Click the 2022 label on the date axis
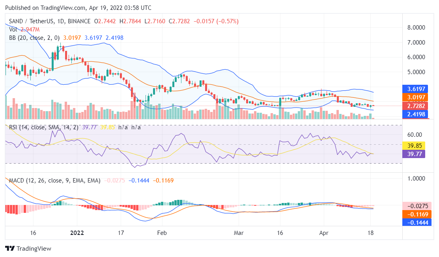Image resolution: width=439 pixels, height=257 pixels. click(x=77, y=233)
